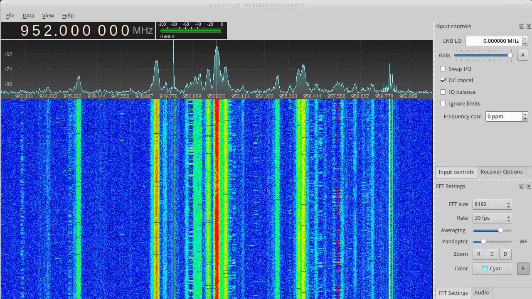Uncheck the DC cancel option
Viewport: 532px width, 299px height.
[443, 80]
